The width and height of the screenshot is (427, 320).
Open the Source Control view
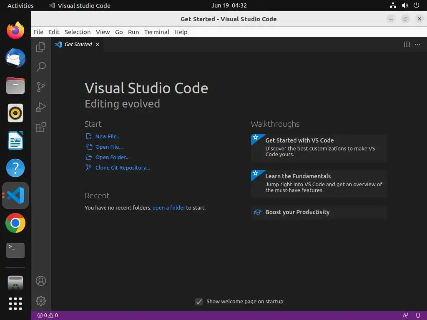click(41, 87)
